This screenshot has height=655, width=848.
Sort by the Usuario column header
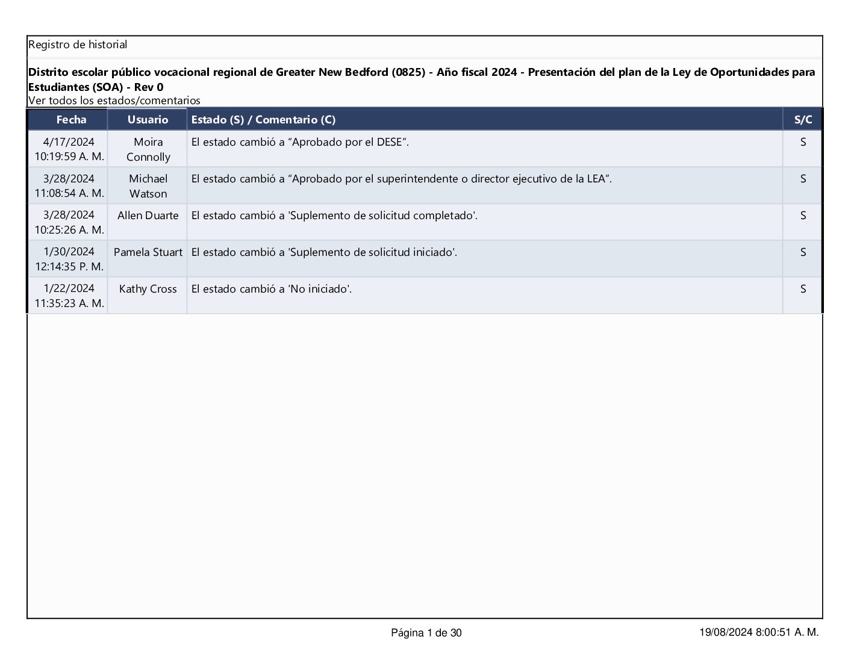(148, 119)
